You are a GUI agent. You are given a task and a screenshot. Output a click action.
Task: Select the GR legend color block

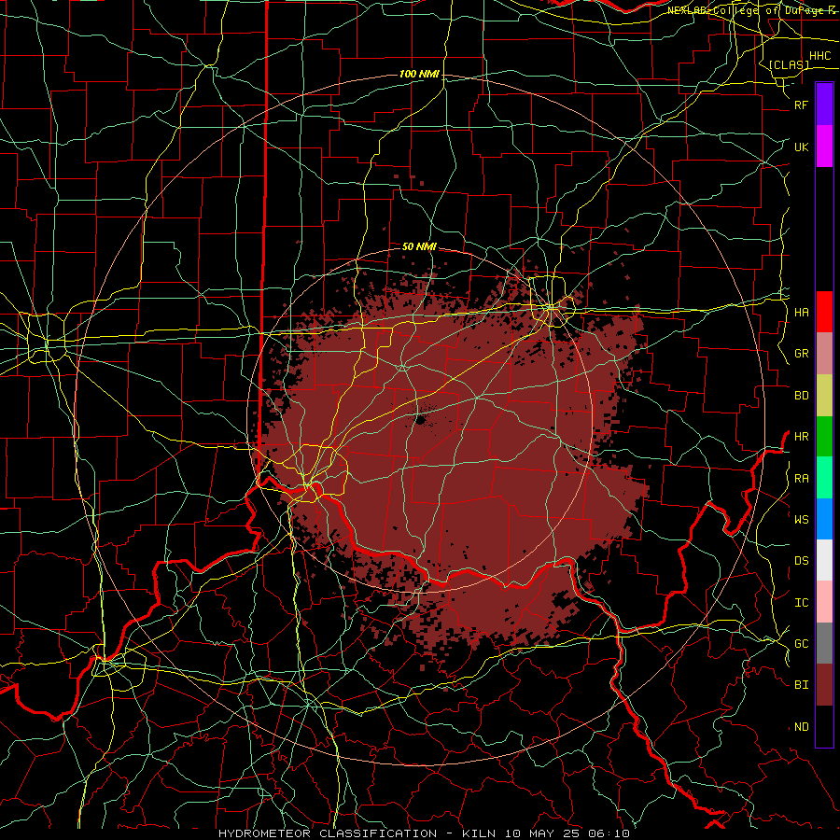824,354
